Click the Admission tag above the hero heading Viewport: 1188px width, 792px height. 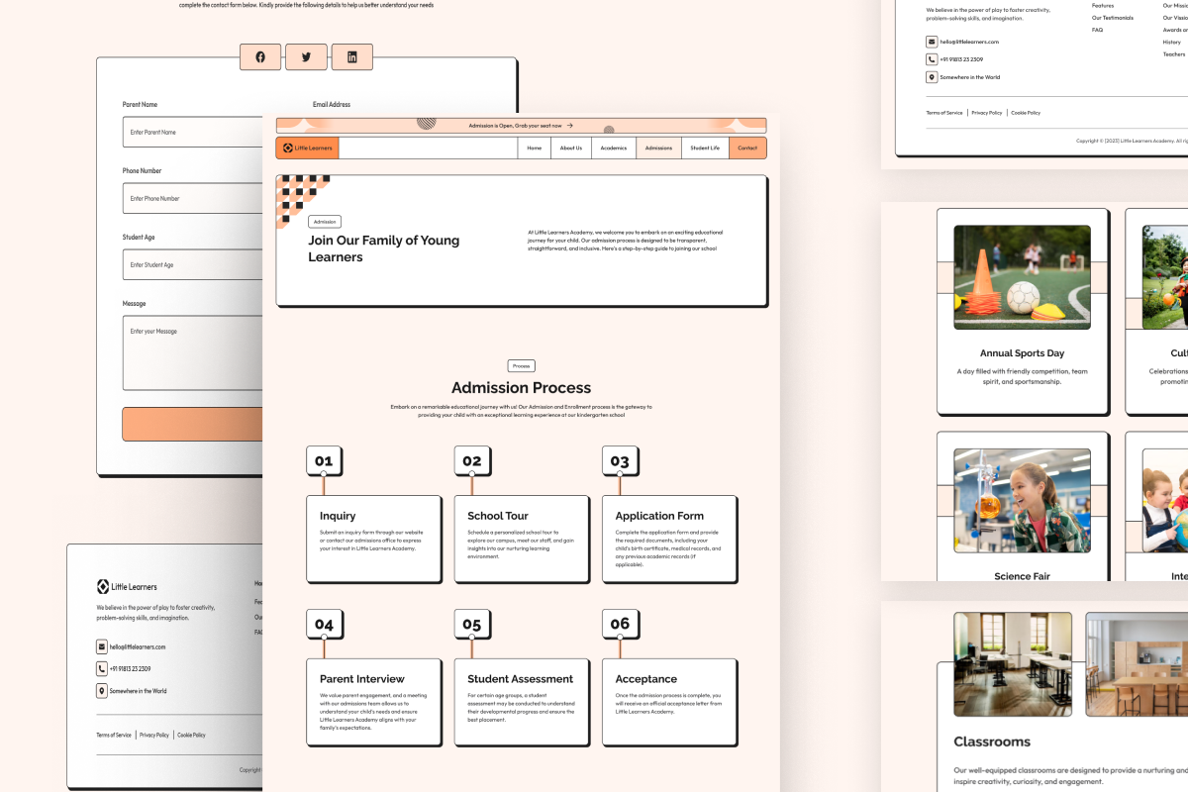point(325,222)
